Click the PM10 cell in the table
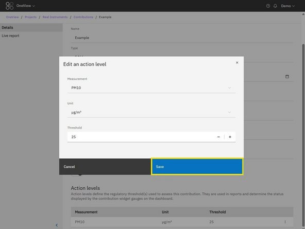This screenshot has height=229, width=305. click(80, 222)
